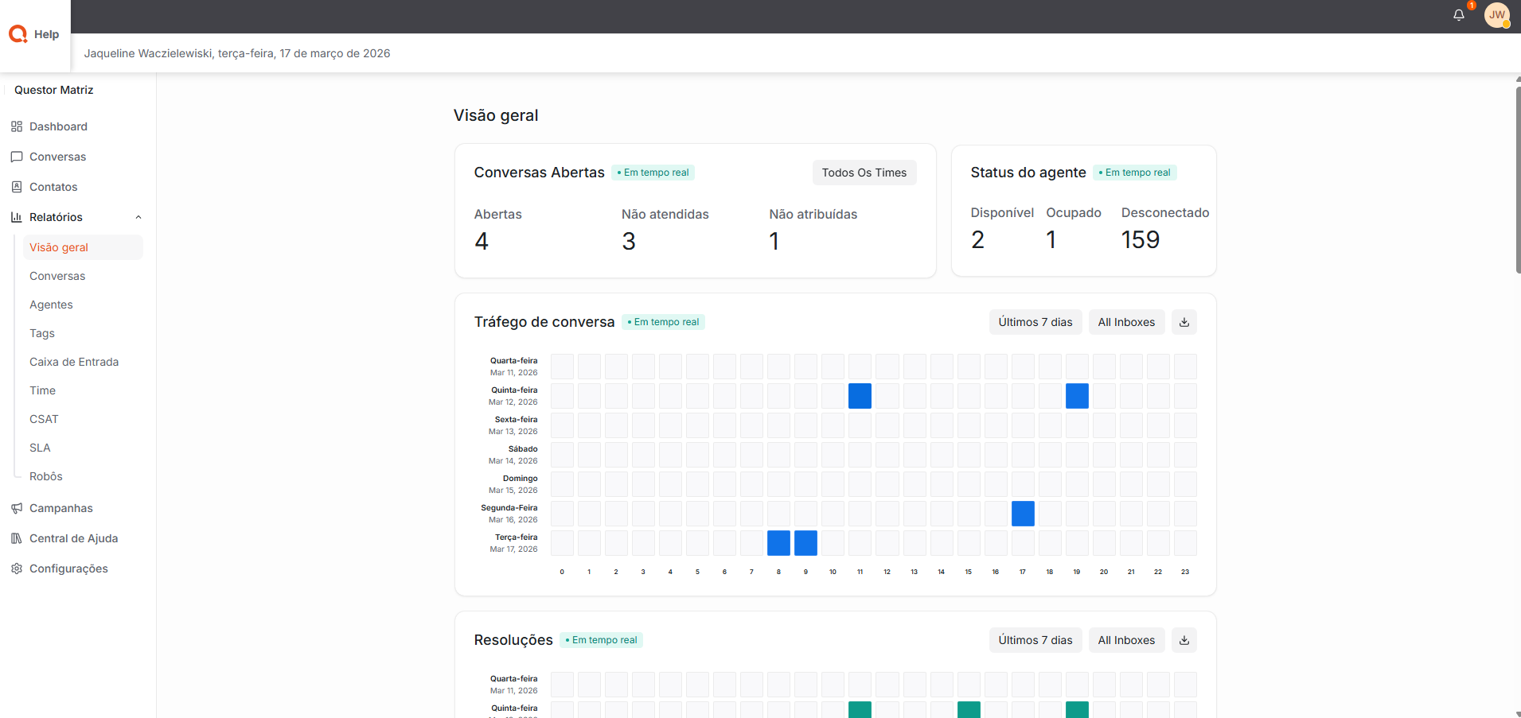This screenshot has width=1521, height=718.
Task: Click the JW user avatar
Action: (x=1496, y=15)
